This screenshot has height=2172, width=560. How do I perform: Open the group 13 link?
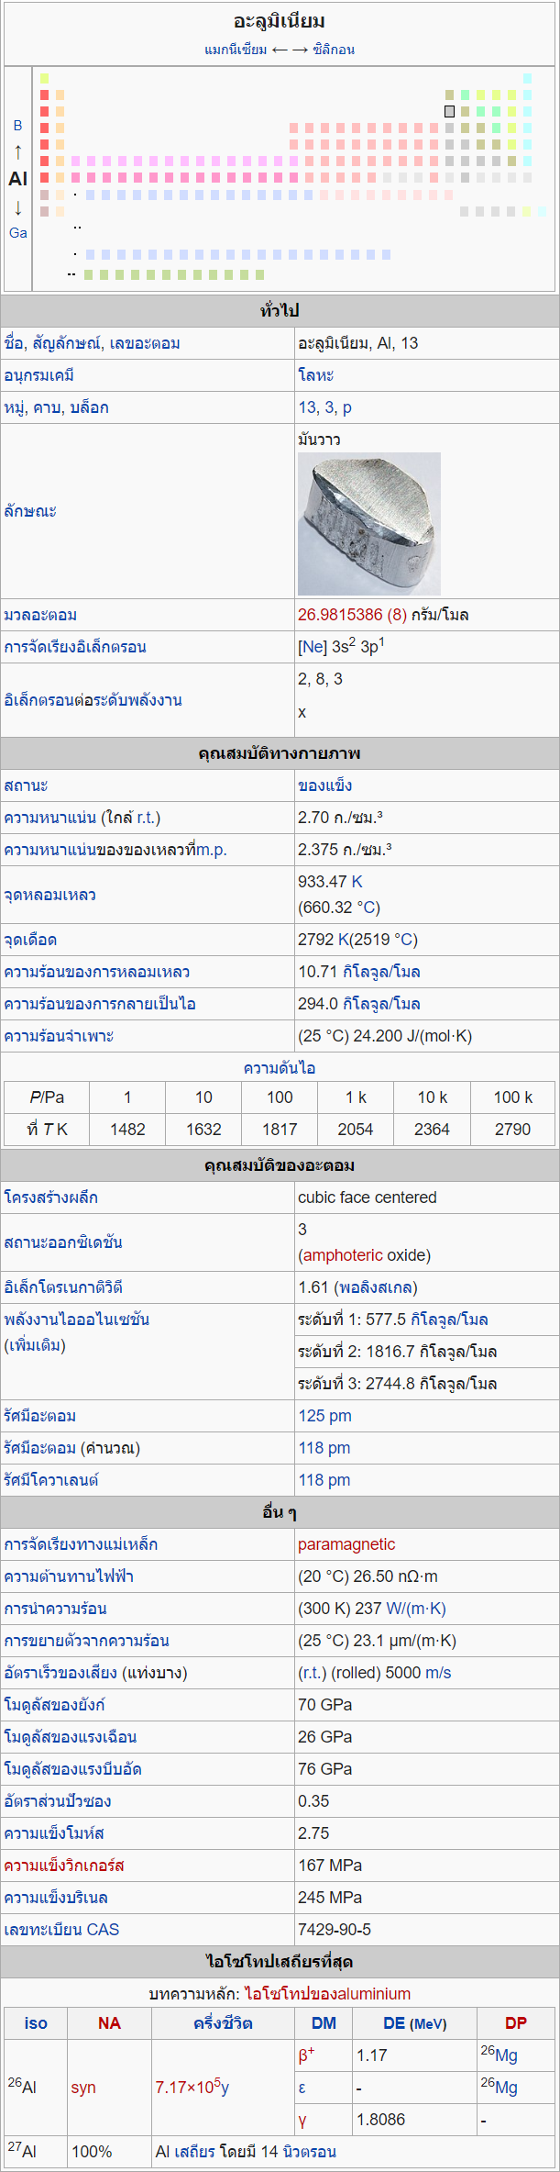[306, 407]
